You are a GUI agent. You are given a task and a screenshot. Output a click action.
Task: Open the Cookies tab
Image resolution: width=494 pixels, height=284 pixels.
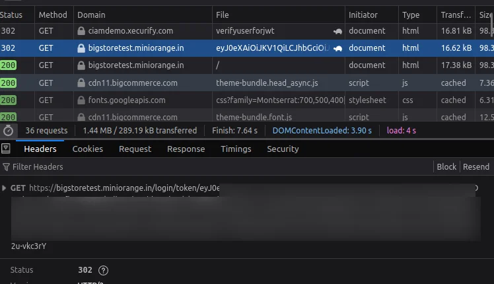click(88, 149)
